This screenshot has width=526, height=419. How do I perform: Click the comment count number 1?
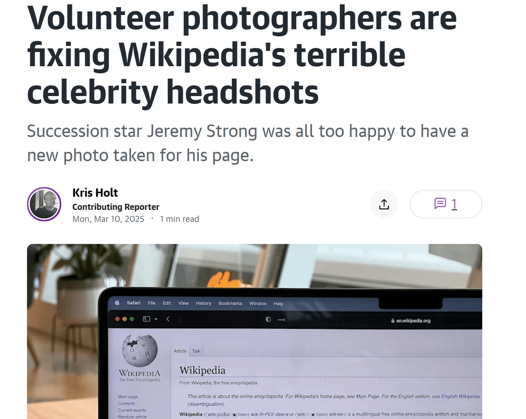(x=454, y=204)
